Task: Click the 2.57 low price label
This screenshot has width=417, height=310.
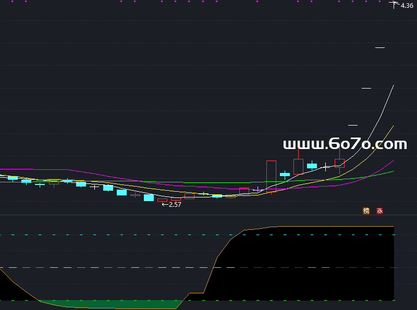Action: 175,205
